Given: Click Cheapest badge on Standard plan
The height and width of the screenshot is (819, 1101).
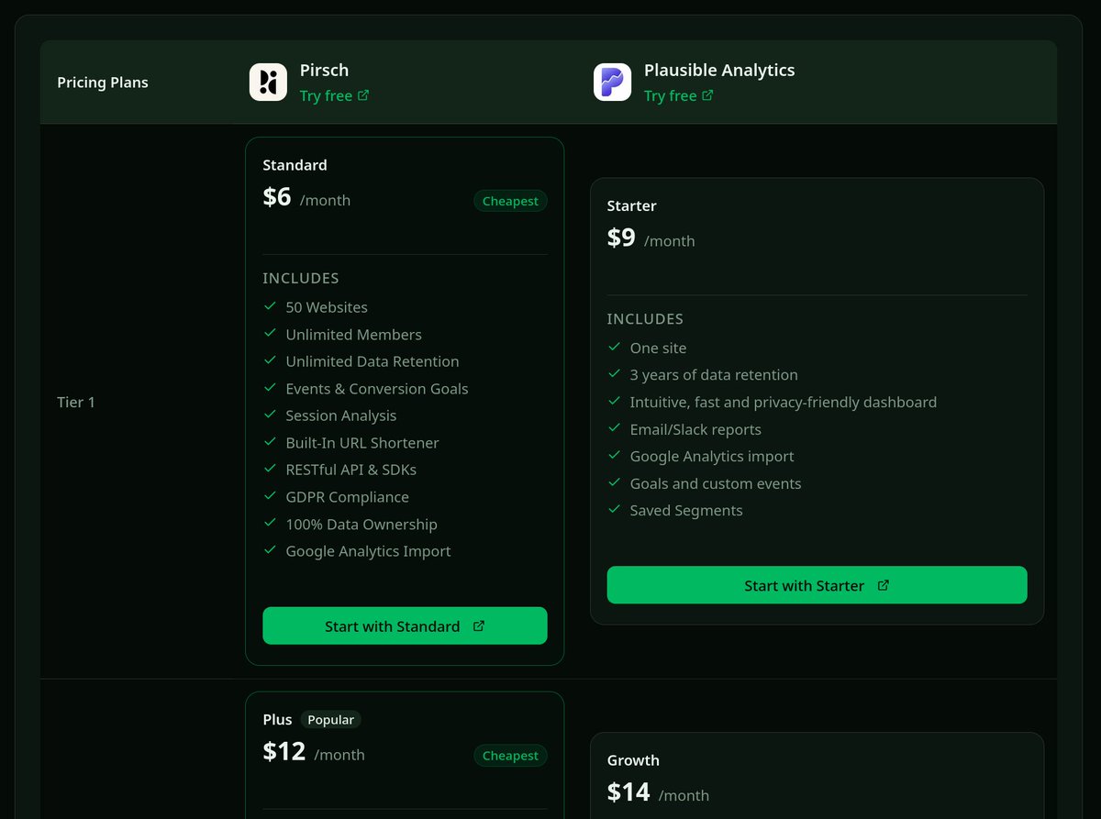Looking at the screenshot, I should click(x=511, y=201).
